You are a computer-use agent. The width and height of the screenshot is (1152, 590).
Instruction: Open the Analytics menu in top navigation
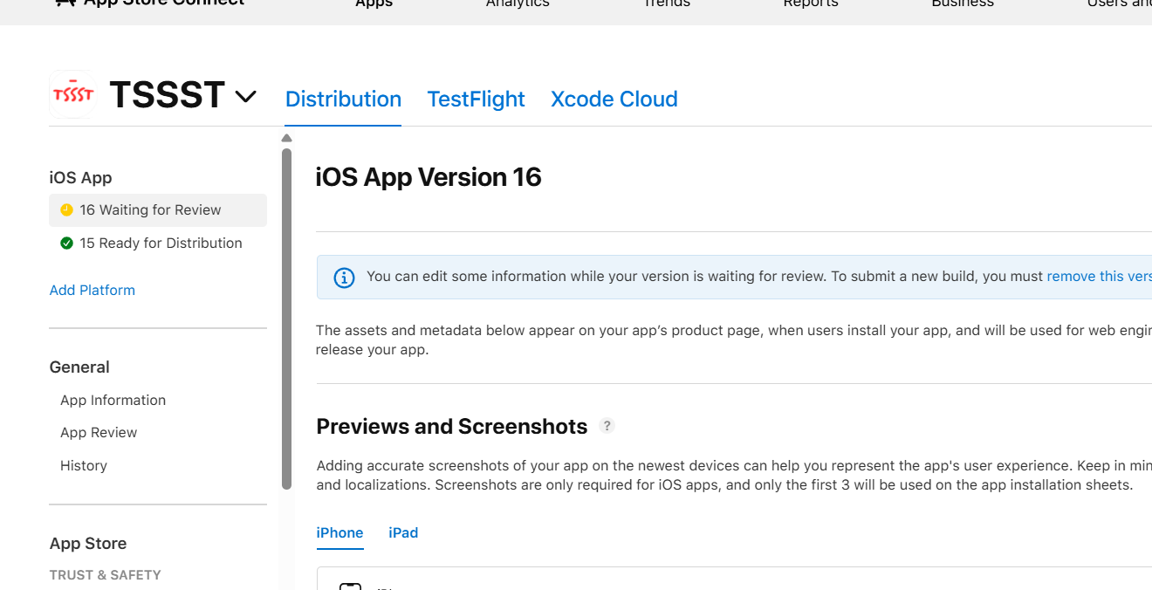(518, 4)
